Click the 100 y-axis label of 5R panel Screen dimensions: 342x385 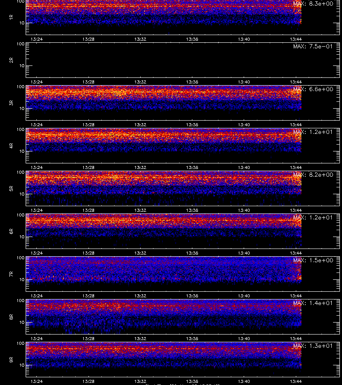pyautogui.click(x=21, y=172)
